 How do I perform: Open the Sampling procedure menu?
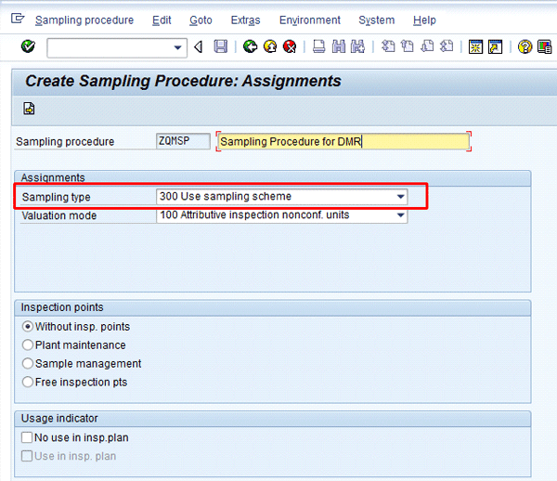[x=84, y=20]
